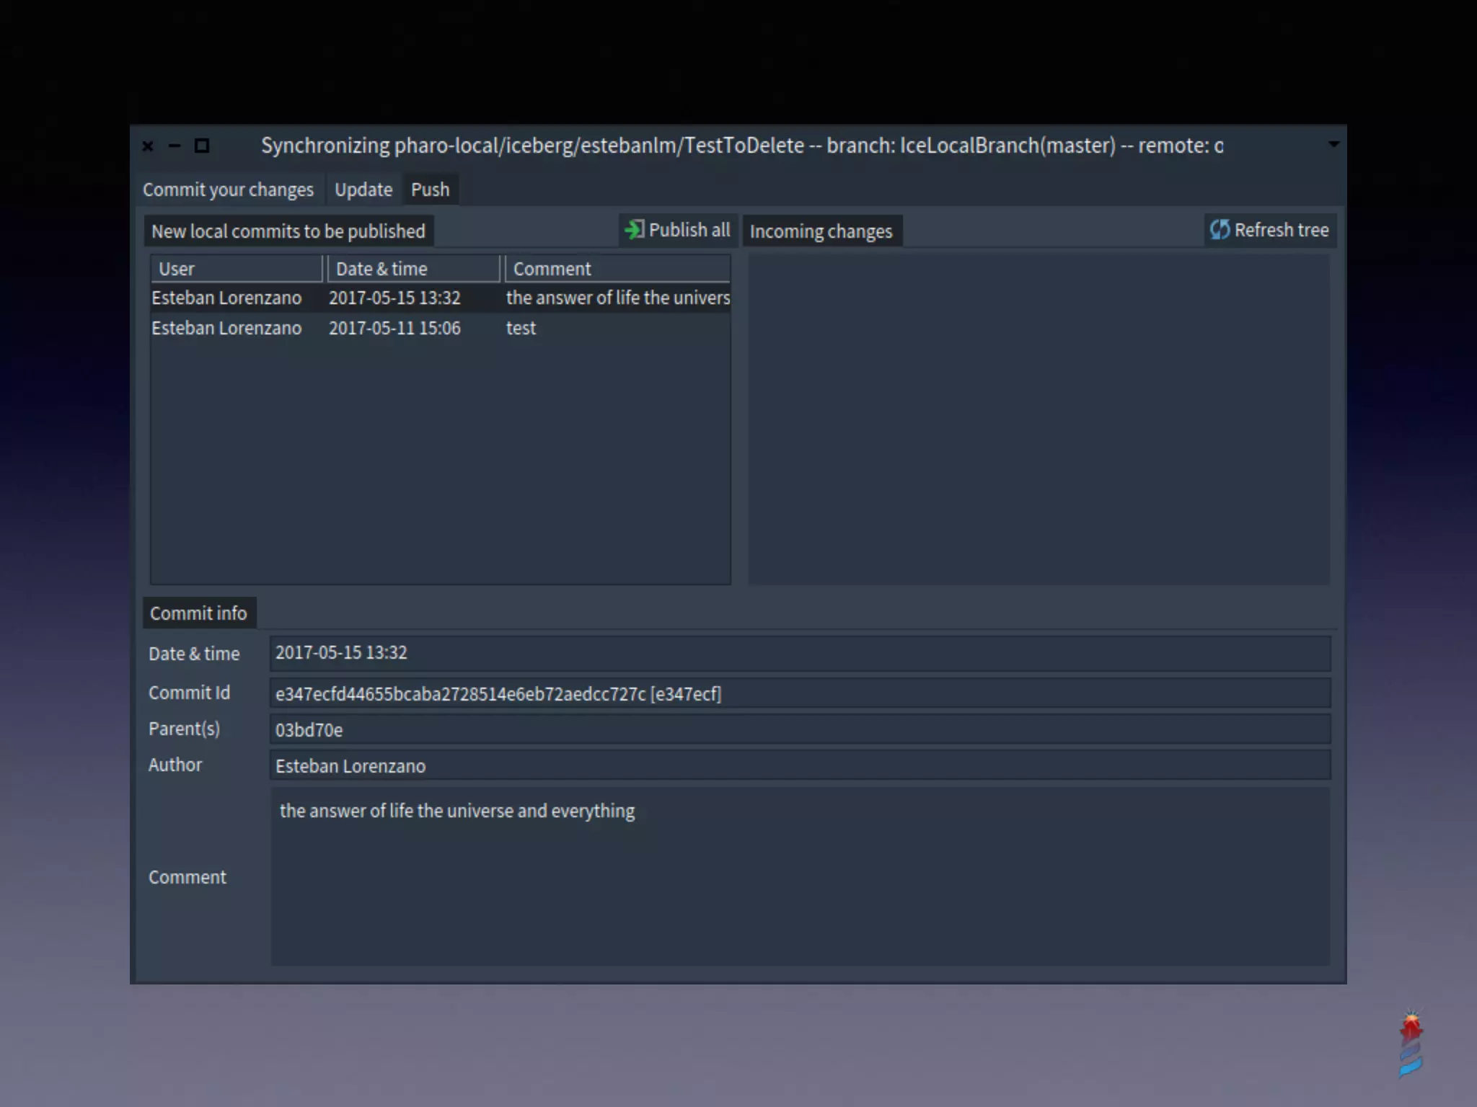1477x1107 pixels.
Task: Select commit dated 2017-05-11 15:06
Action: pos(394,329)
